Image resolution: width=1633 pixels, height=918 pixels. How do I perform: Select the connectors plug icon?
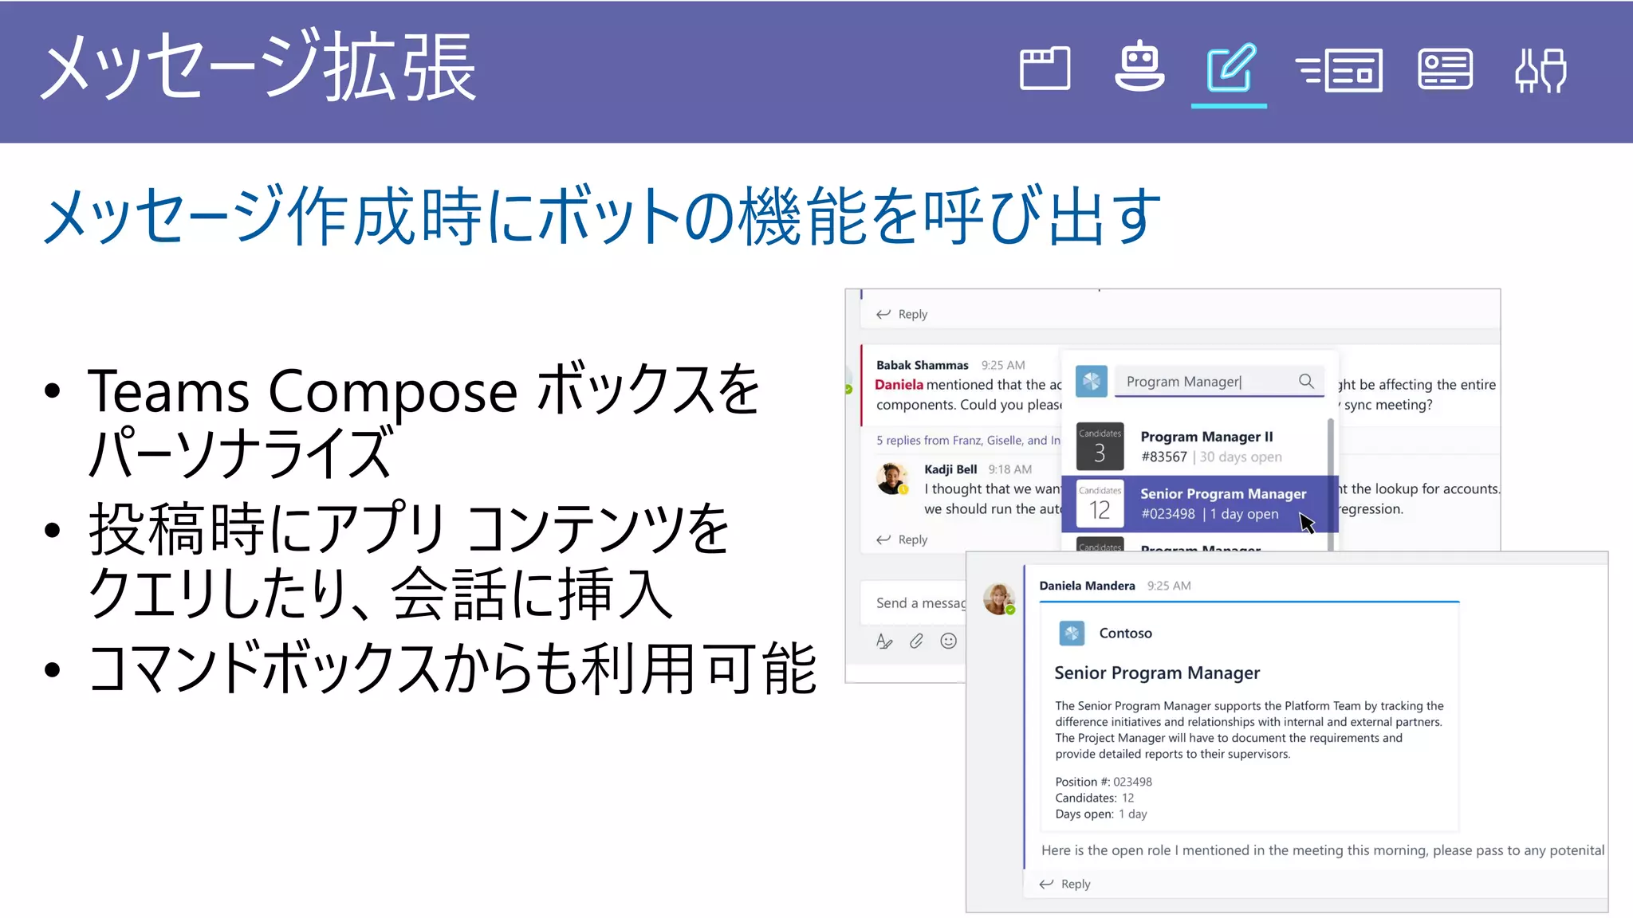coord(1541,70)
